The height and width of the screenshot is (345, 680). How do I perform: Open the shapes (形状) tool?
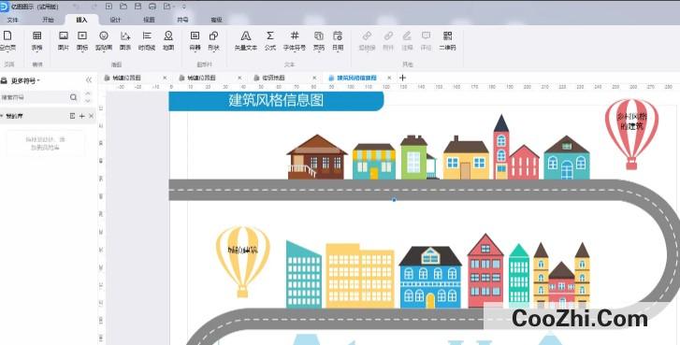pos(214,40)
